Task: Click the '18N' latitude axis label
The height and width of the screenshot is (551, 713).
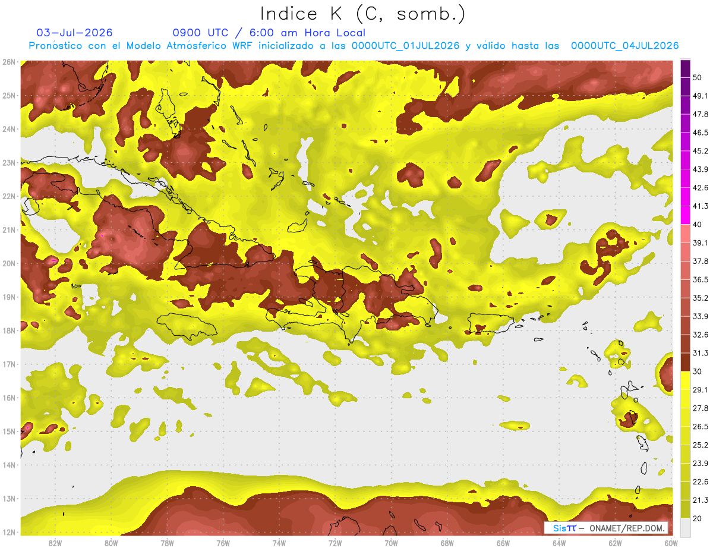Action: point(8,330)
